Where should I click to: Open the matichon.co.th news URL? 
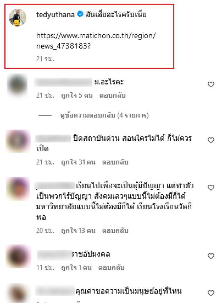96,41
